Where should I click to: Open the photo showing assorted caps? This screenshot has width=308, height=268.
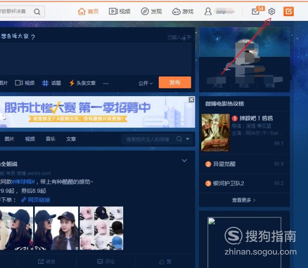click(101, 228)
